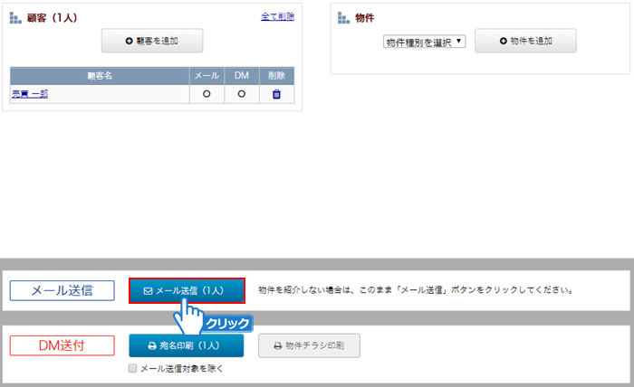Select the メール circle for 売買 一郎
This screenshot has height=387, width=634.
coord(207,94)
